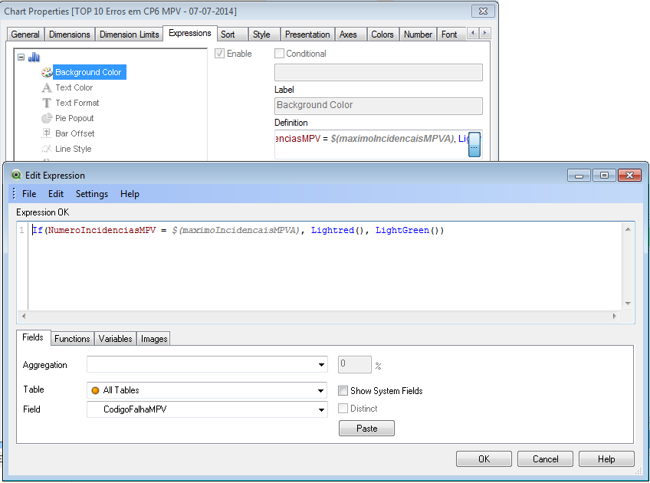Open the Number tab
Image resolution: width=650 pixels, height=483 pixels.
tap(418, 34)
